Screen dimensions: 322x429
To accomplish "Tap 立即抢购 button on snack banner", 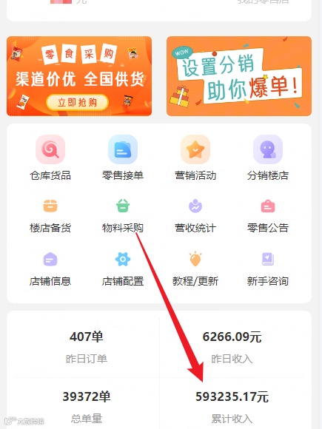I will pyautogui.click(x=77, y=103).
